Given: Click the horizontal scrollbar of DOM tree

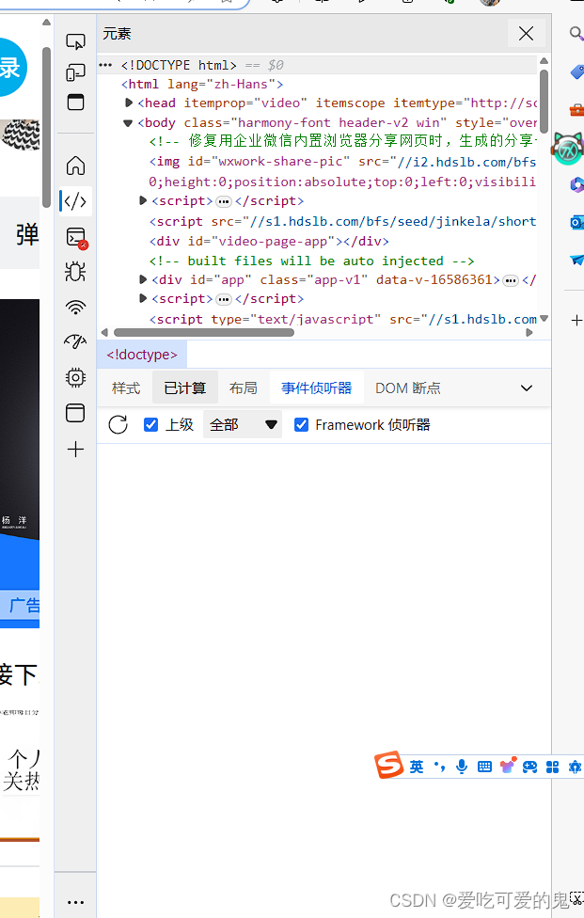Looking at the screenshot, I should 204,333.
